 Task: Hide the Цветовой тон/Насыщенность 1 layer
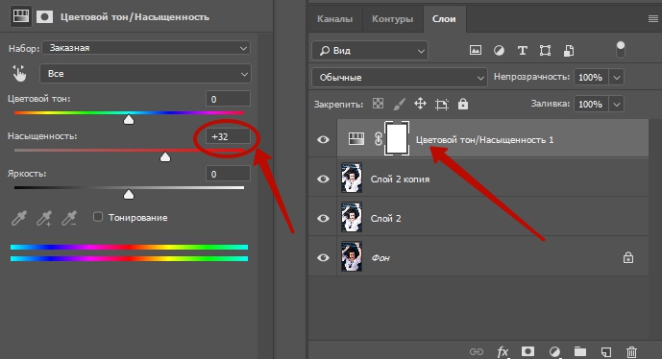tap(324, 139)
